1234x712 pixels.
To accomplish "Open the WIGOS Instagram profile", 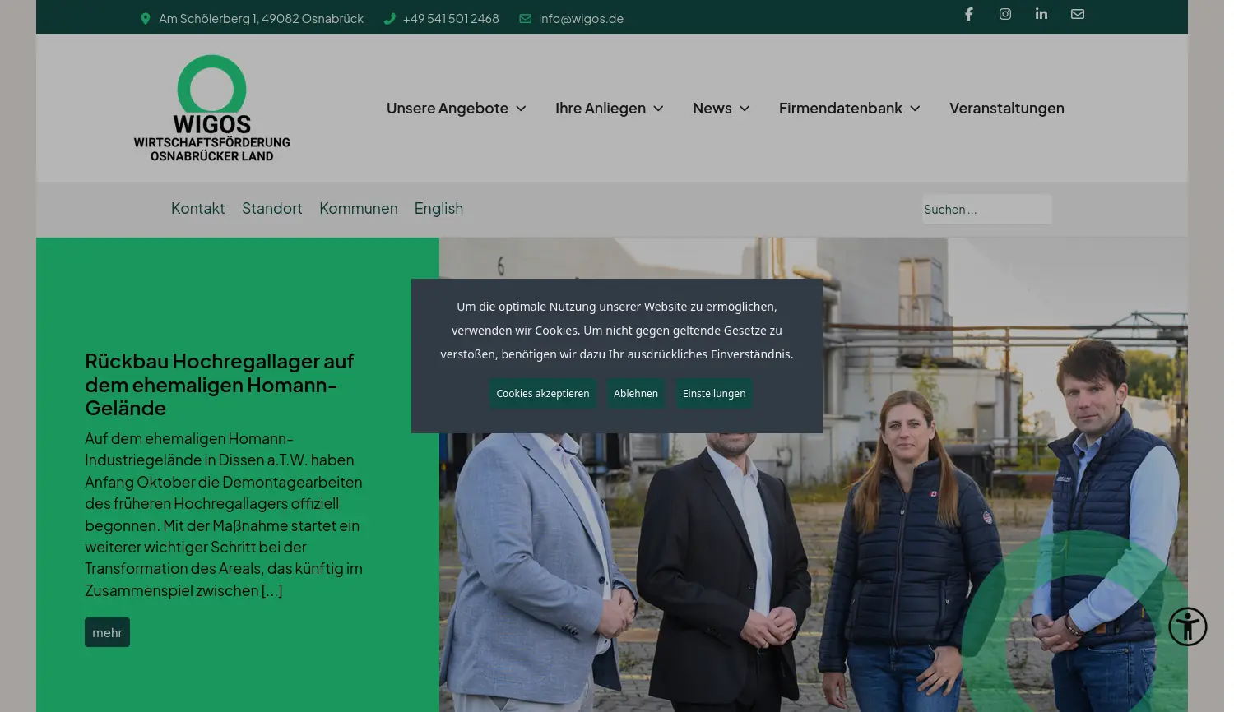I will click(x=1004, y=14).
